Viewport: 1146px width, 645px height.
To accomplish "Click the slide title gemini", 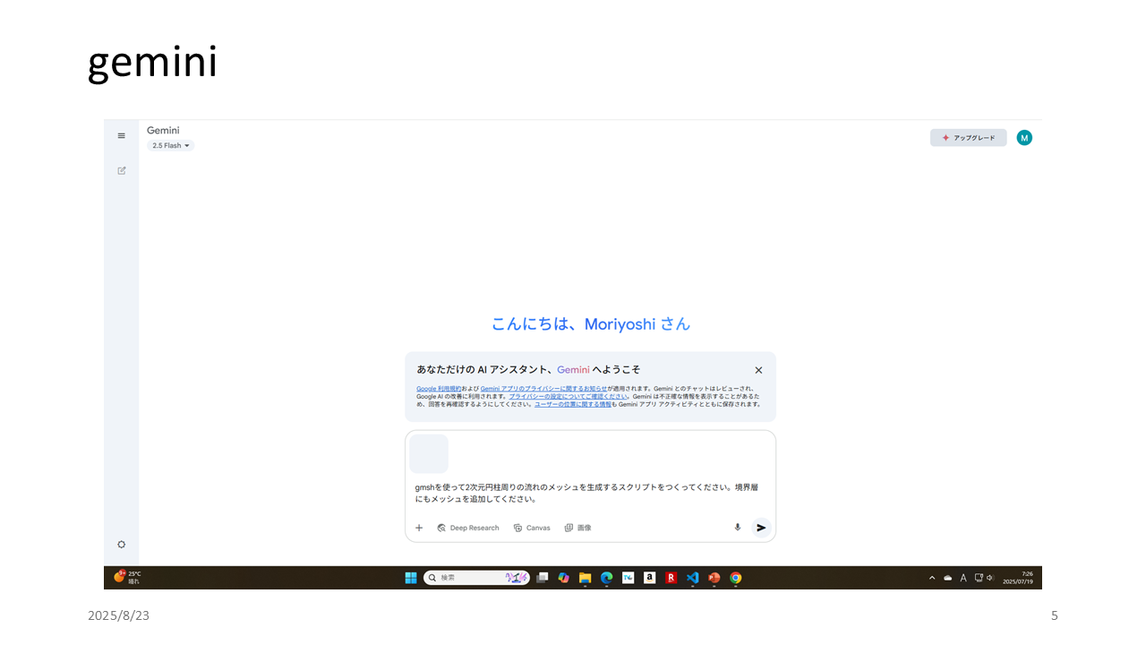I will point(152,63).
